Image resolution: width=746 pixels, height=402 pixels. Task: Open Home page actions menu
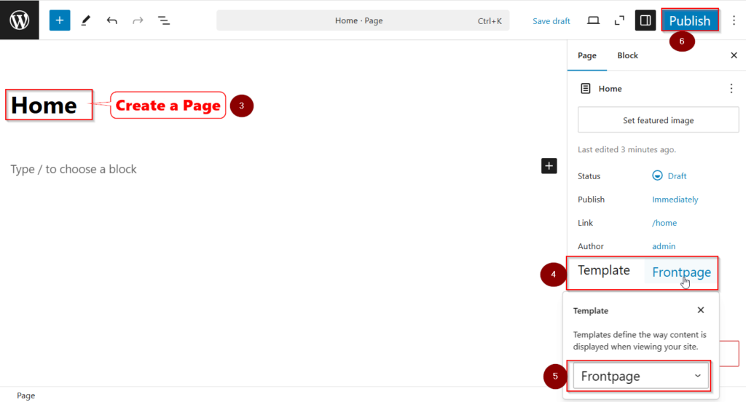(x=731, y=89)
